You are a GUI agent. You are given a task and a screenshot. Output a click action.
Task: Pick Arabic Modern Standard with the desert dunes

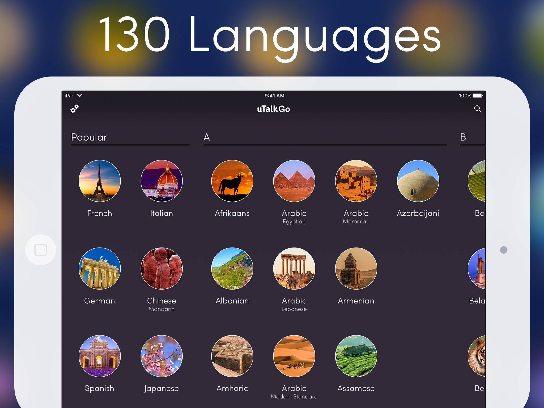point(294,356)
